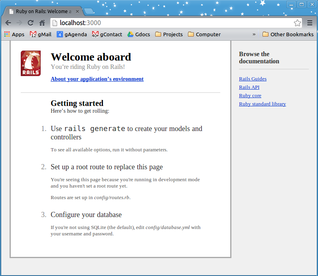318x276 pixels.
Task: Open the Ruby core link
Action: coord(250,96)
